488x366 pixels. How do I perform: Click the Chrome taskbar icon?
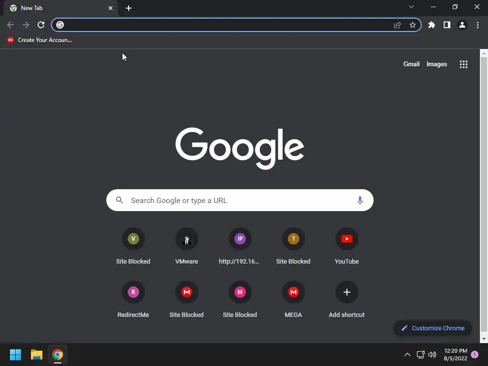58,355
